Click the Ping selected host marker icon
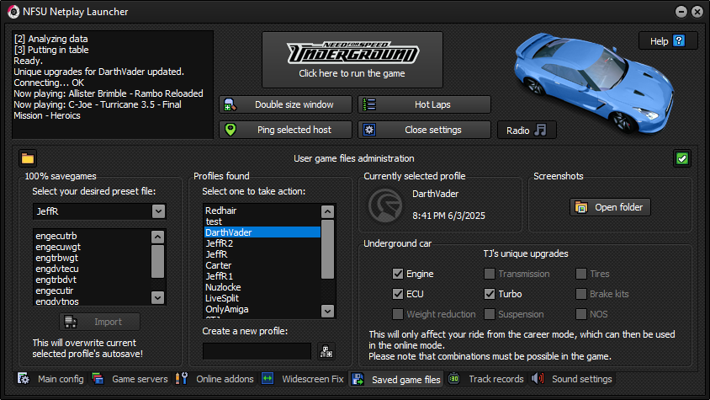 coord(230,130)
